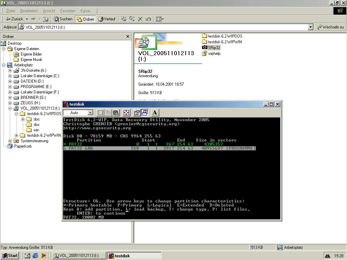Screen dimensions: 347x260
Task: Click the address bar field
Action: (163, 27)
